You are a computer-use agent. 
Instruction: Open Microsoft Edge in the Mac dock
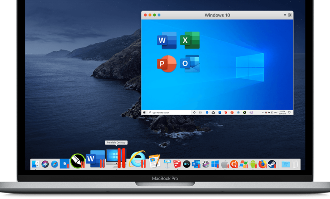click(x=64, y=163)
